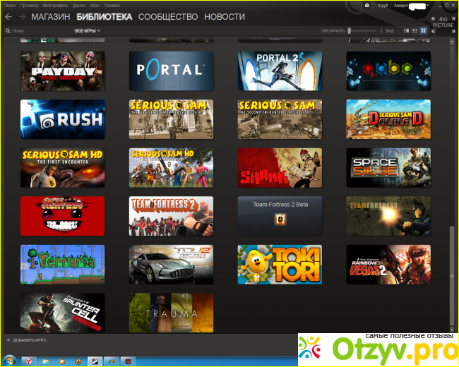Open the Steam menu
The width and height of the screenshot is (459, 367).
click(x=9, y=5)
